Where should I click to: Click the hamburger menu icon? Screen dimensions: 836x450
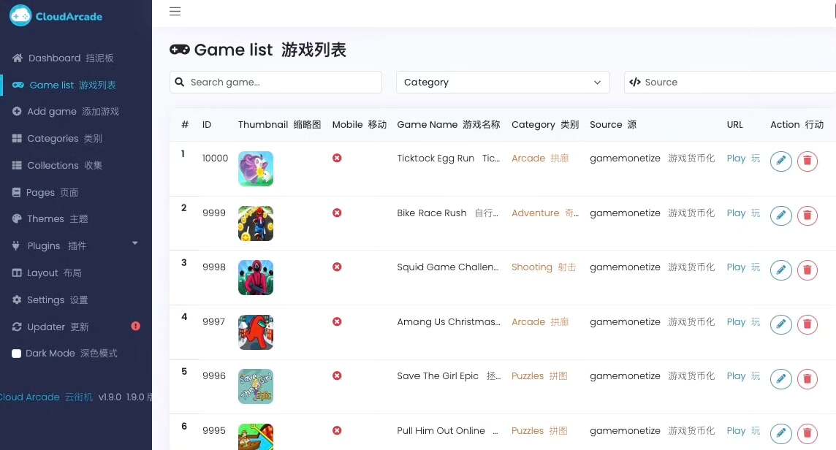[x=175, y=11]
